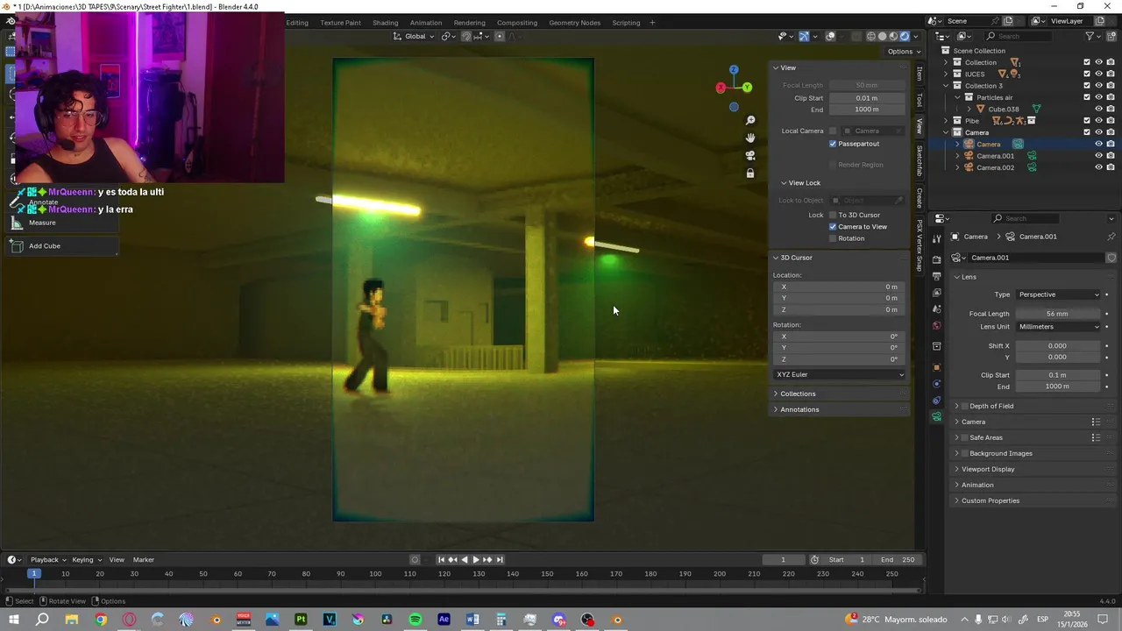Image resolution: width=1122 pixels, height=631 pixels.
Task: Open the Lens Unit Millimeters dropdown
Action: [1058, 327]
